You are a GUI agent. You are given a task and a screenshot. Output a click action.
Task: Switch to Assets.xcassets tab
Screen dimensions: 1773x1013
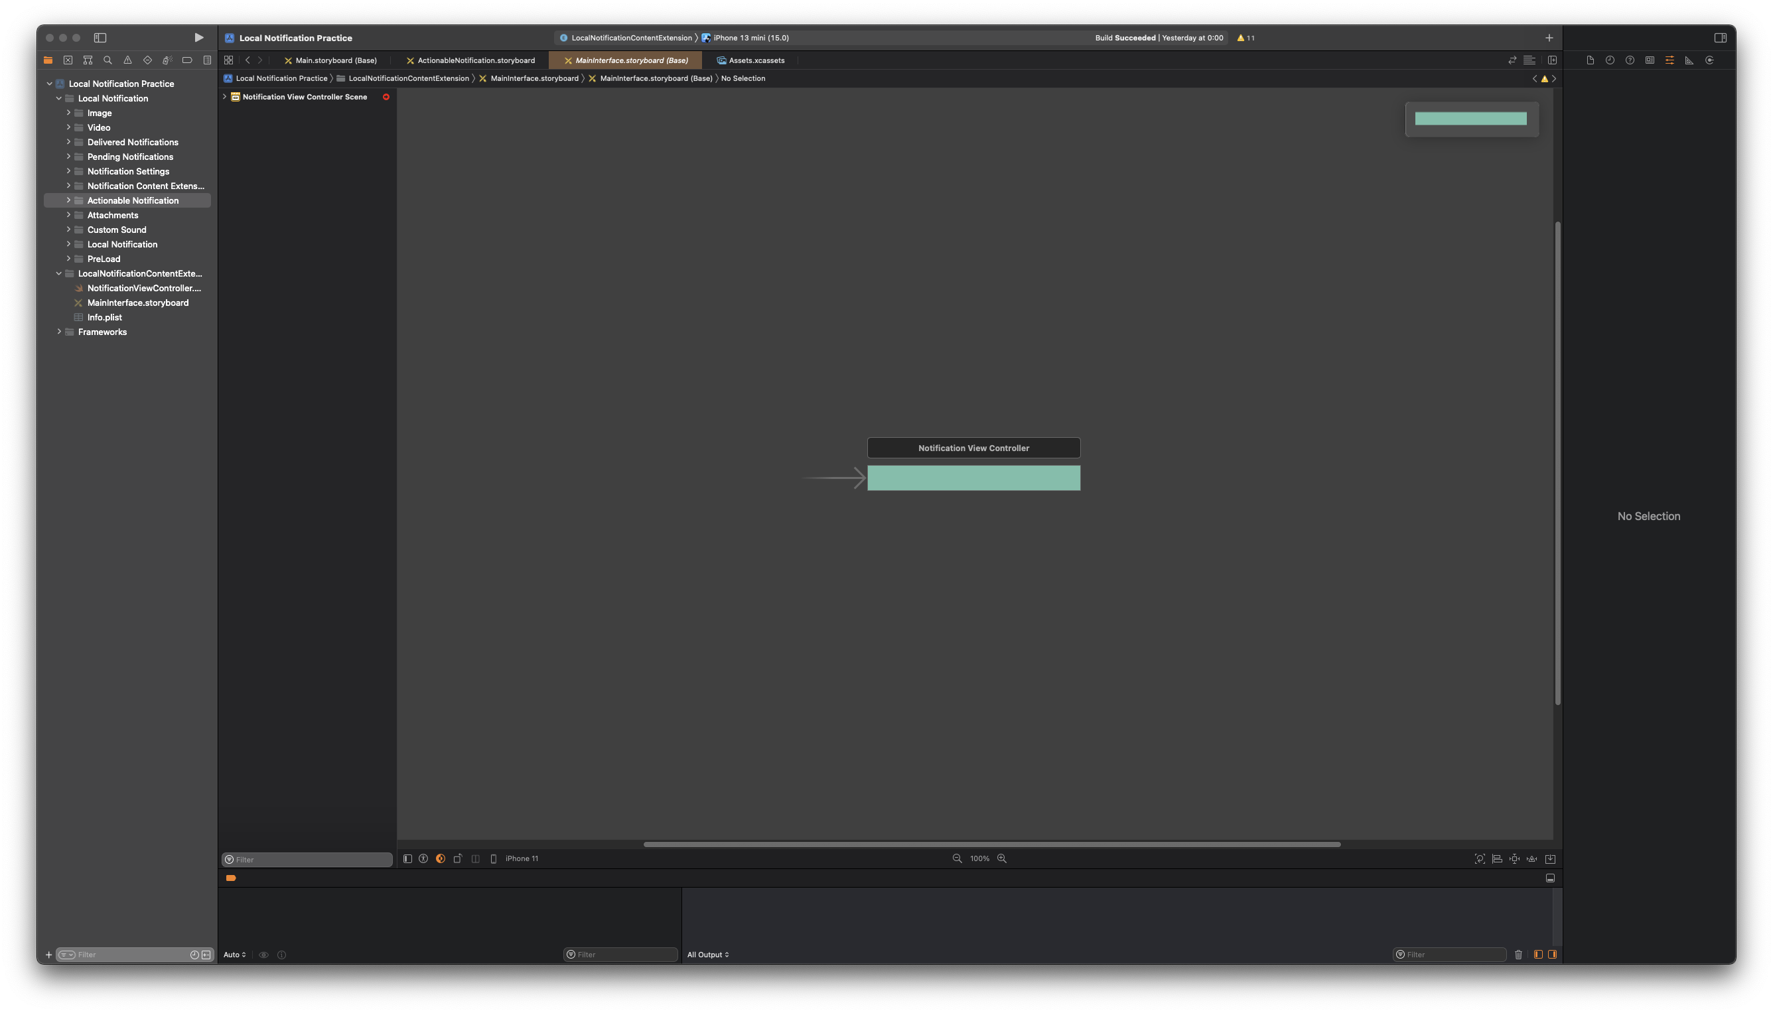756,60
